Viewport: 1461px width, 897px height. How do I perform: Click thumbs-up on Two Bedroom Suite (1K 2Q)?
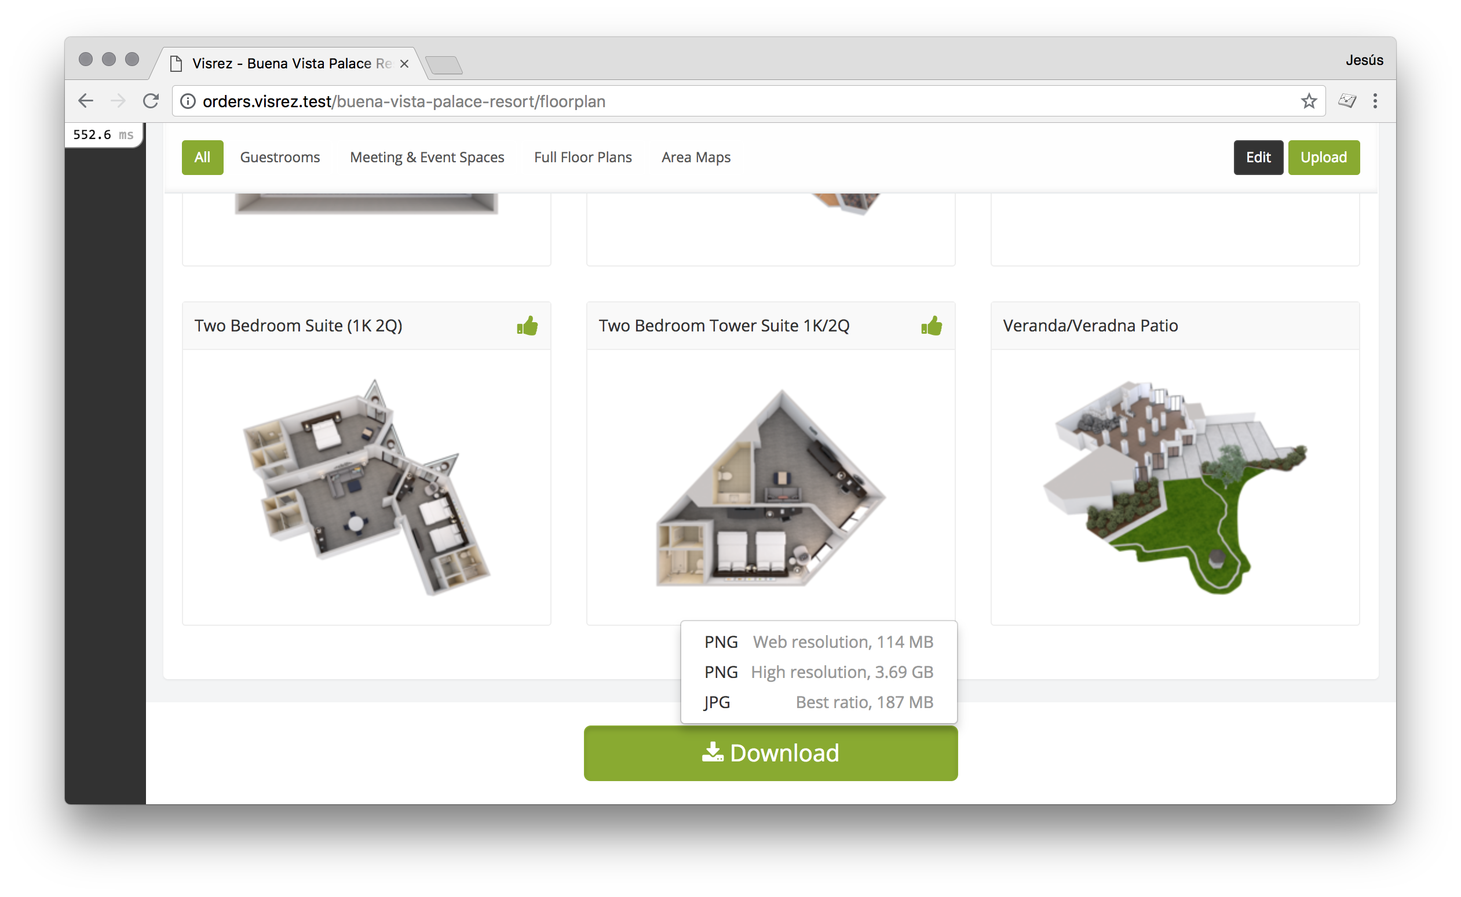point(527,326)
